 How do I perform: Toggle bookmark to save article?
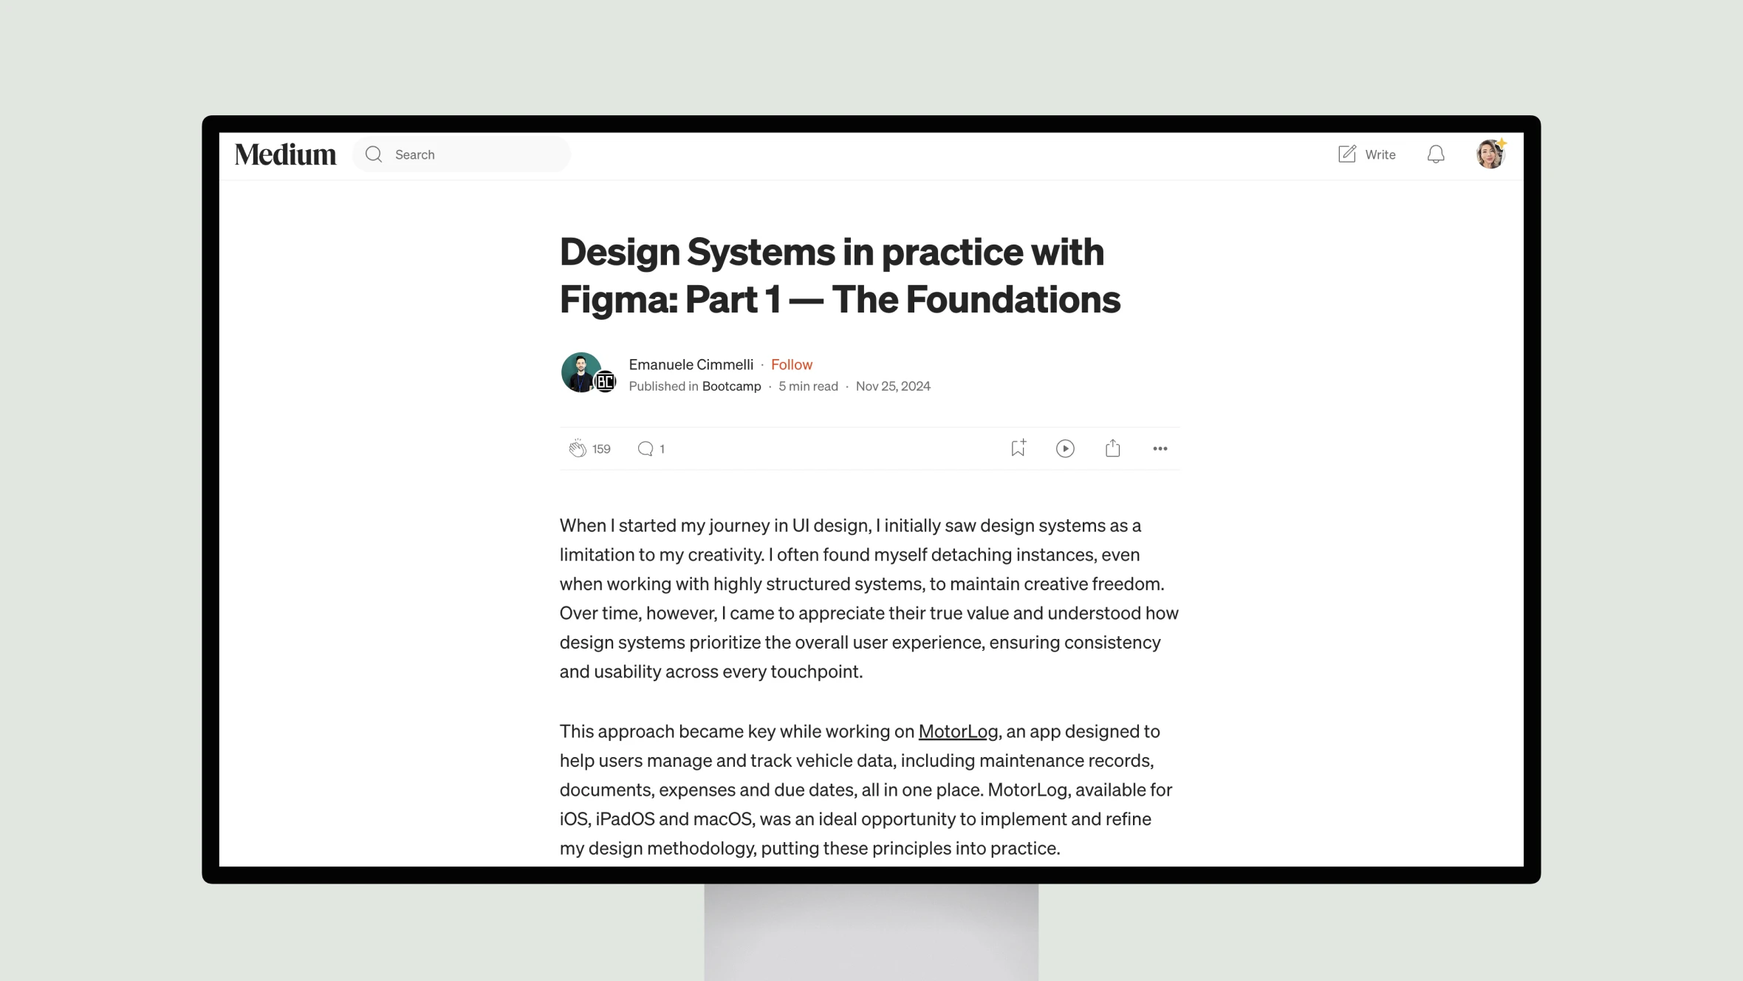click(x=1018, y=448)
